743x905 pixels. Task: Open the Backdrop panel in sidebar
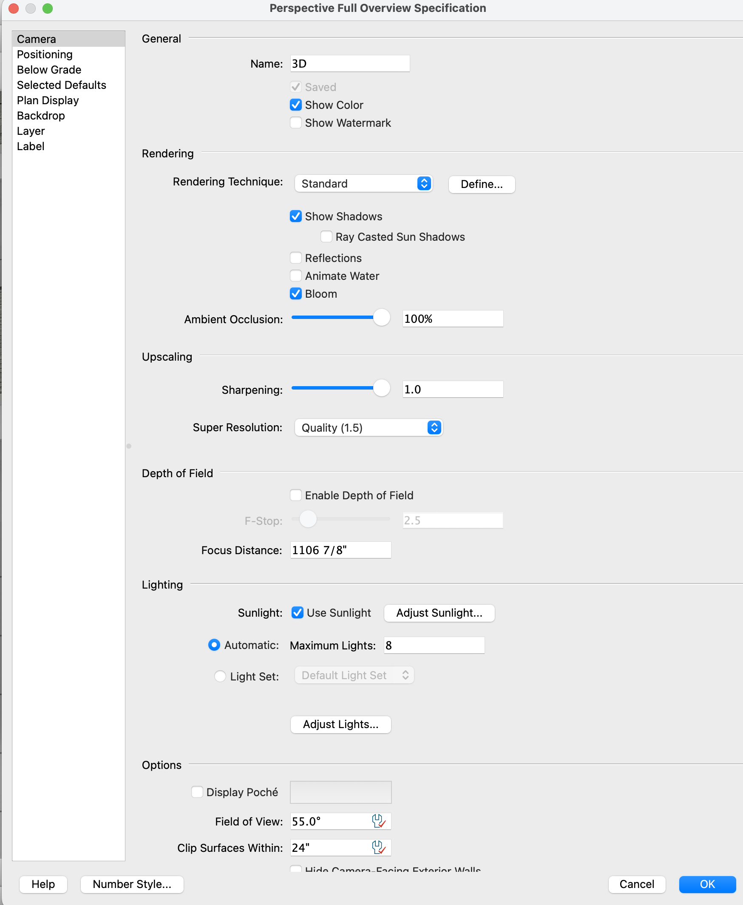click(x=41, y=116)
